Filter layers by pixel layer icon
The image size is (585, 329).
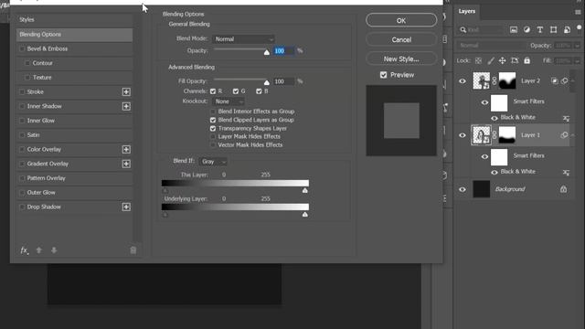coord(514,30)
